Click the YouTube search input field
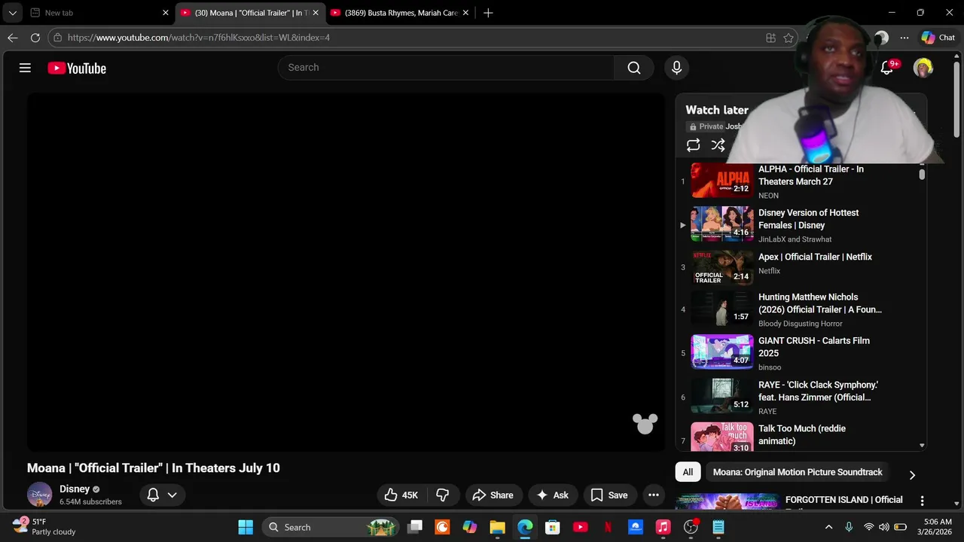The image size is (964, 542). pyautogui.click(x=446, y=68)
